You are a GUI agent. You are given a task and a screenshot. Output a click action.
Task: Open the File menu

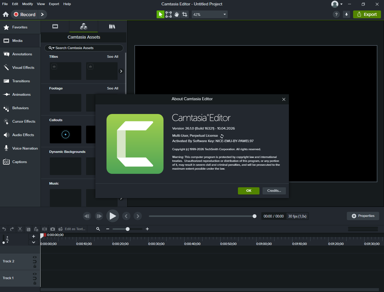coord(5,4)
